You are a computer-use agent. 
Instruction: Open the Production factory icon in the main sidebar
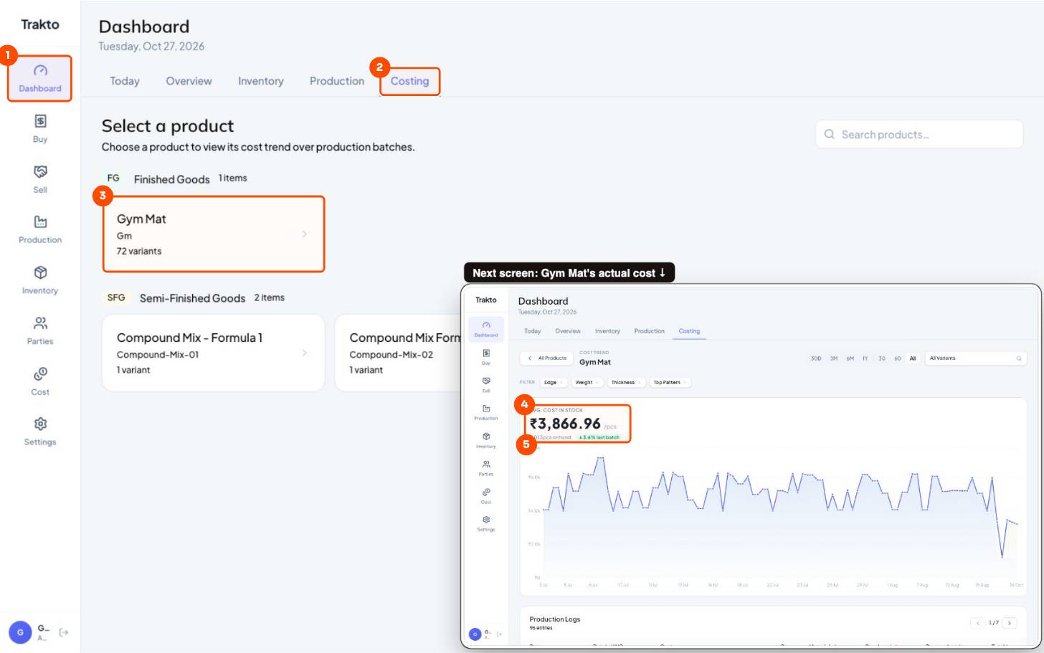(40, 221)
